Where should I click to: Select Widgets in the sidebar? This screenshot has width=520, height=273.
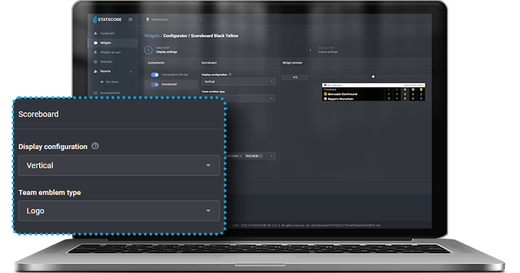pyautogui.click(x=113, y=43)
